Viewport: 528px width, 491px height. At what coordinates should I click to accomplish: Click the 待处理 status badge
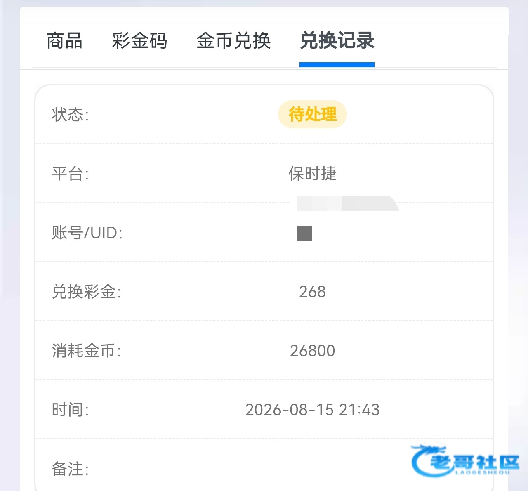tap(312, 114)
